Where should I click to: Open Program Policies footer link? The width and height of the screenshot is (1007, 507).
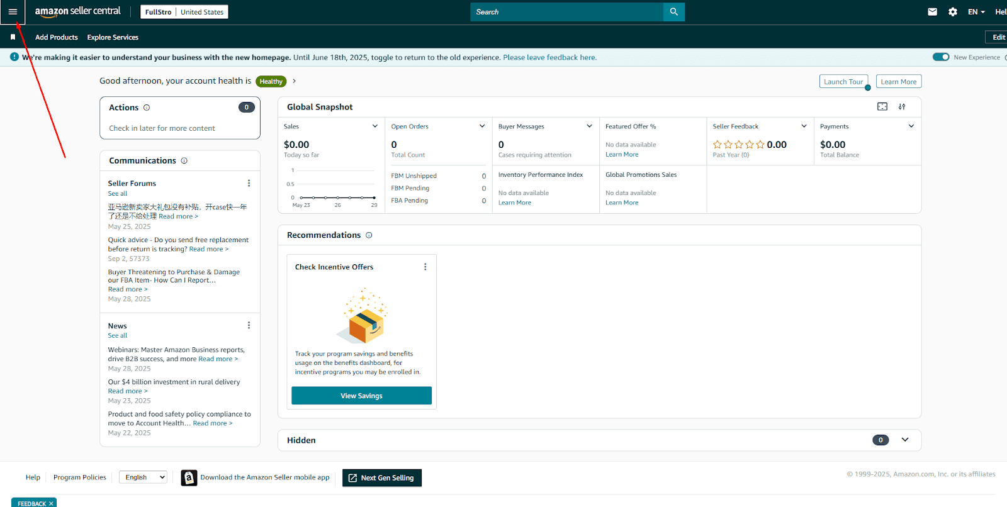coord(80,477)
